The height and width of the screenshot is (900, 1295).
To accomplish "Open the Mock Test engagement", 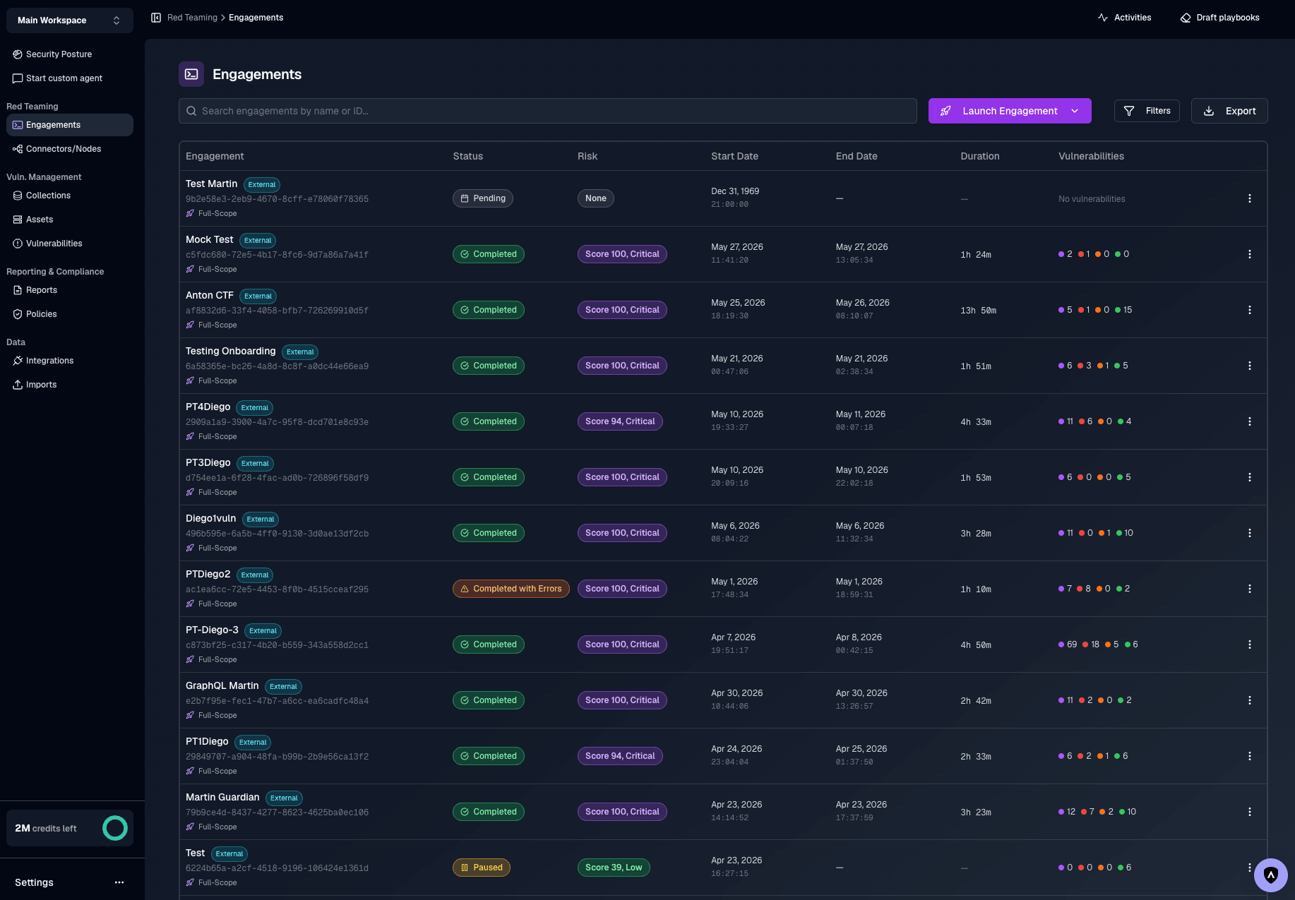I will pos(209,240).
